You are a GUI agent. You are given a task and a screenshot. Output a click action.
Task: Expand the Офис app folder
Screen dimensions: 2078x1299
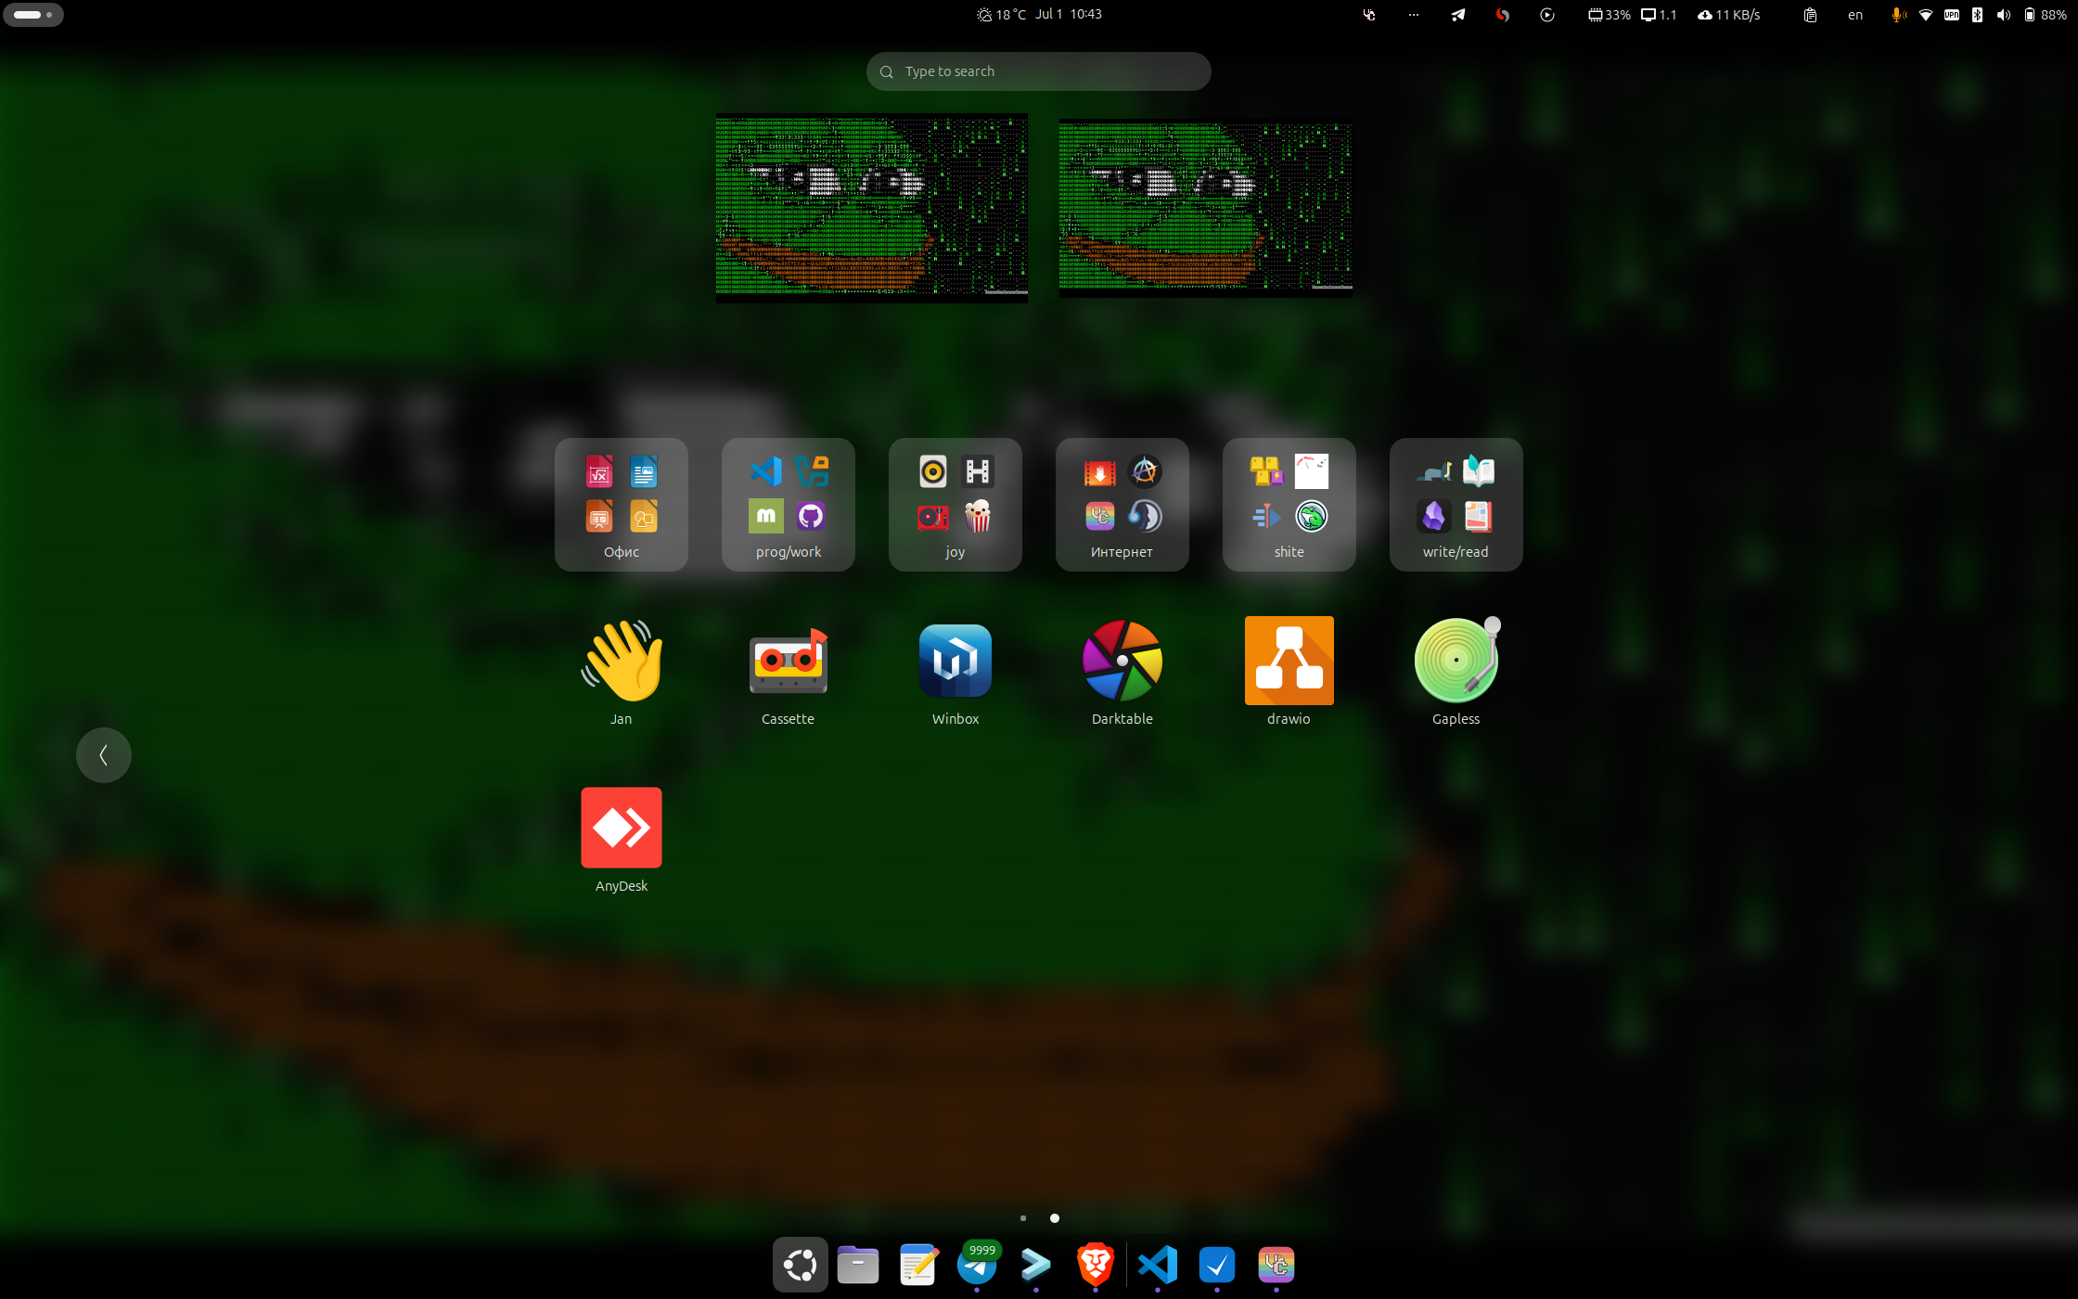coord(621,504)
